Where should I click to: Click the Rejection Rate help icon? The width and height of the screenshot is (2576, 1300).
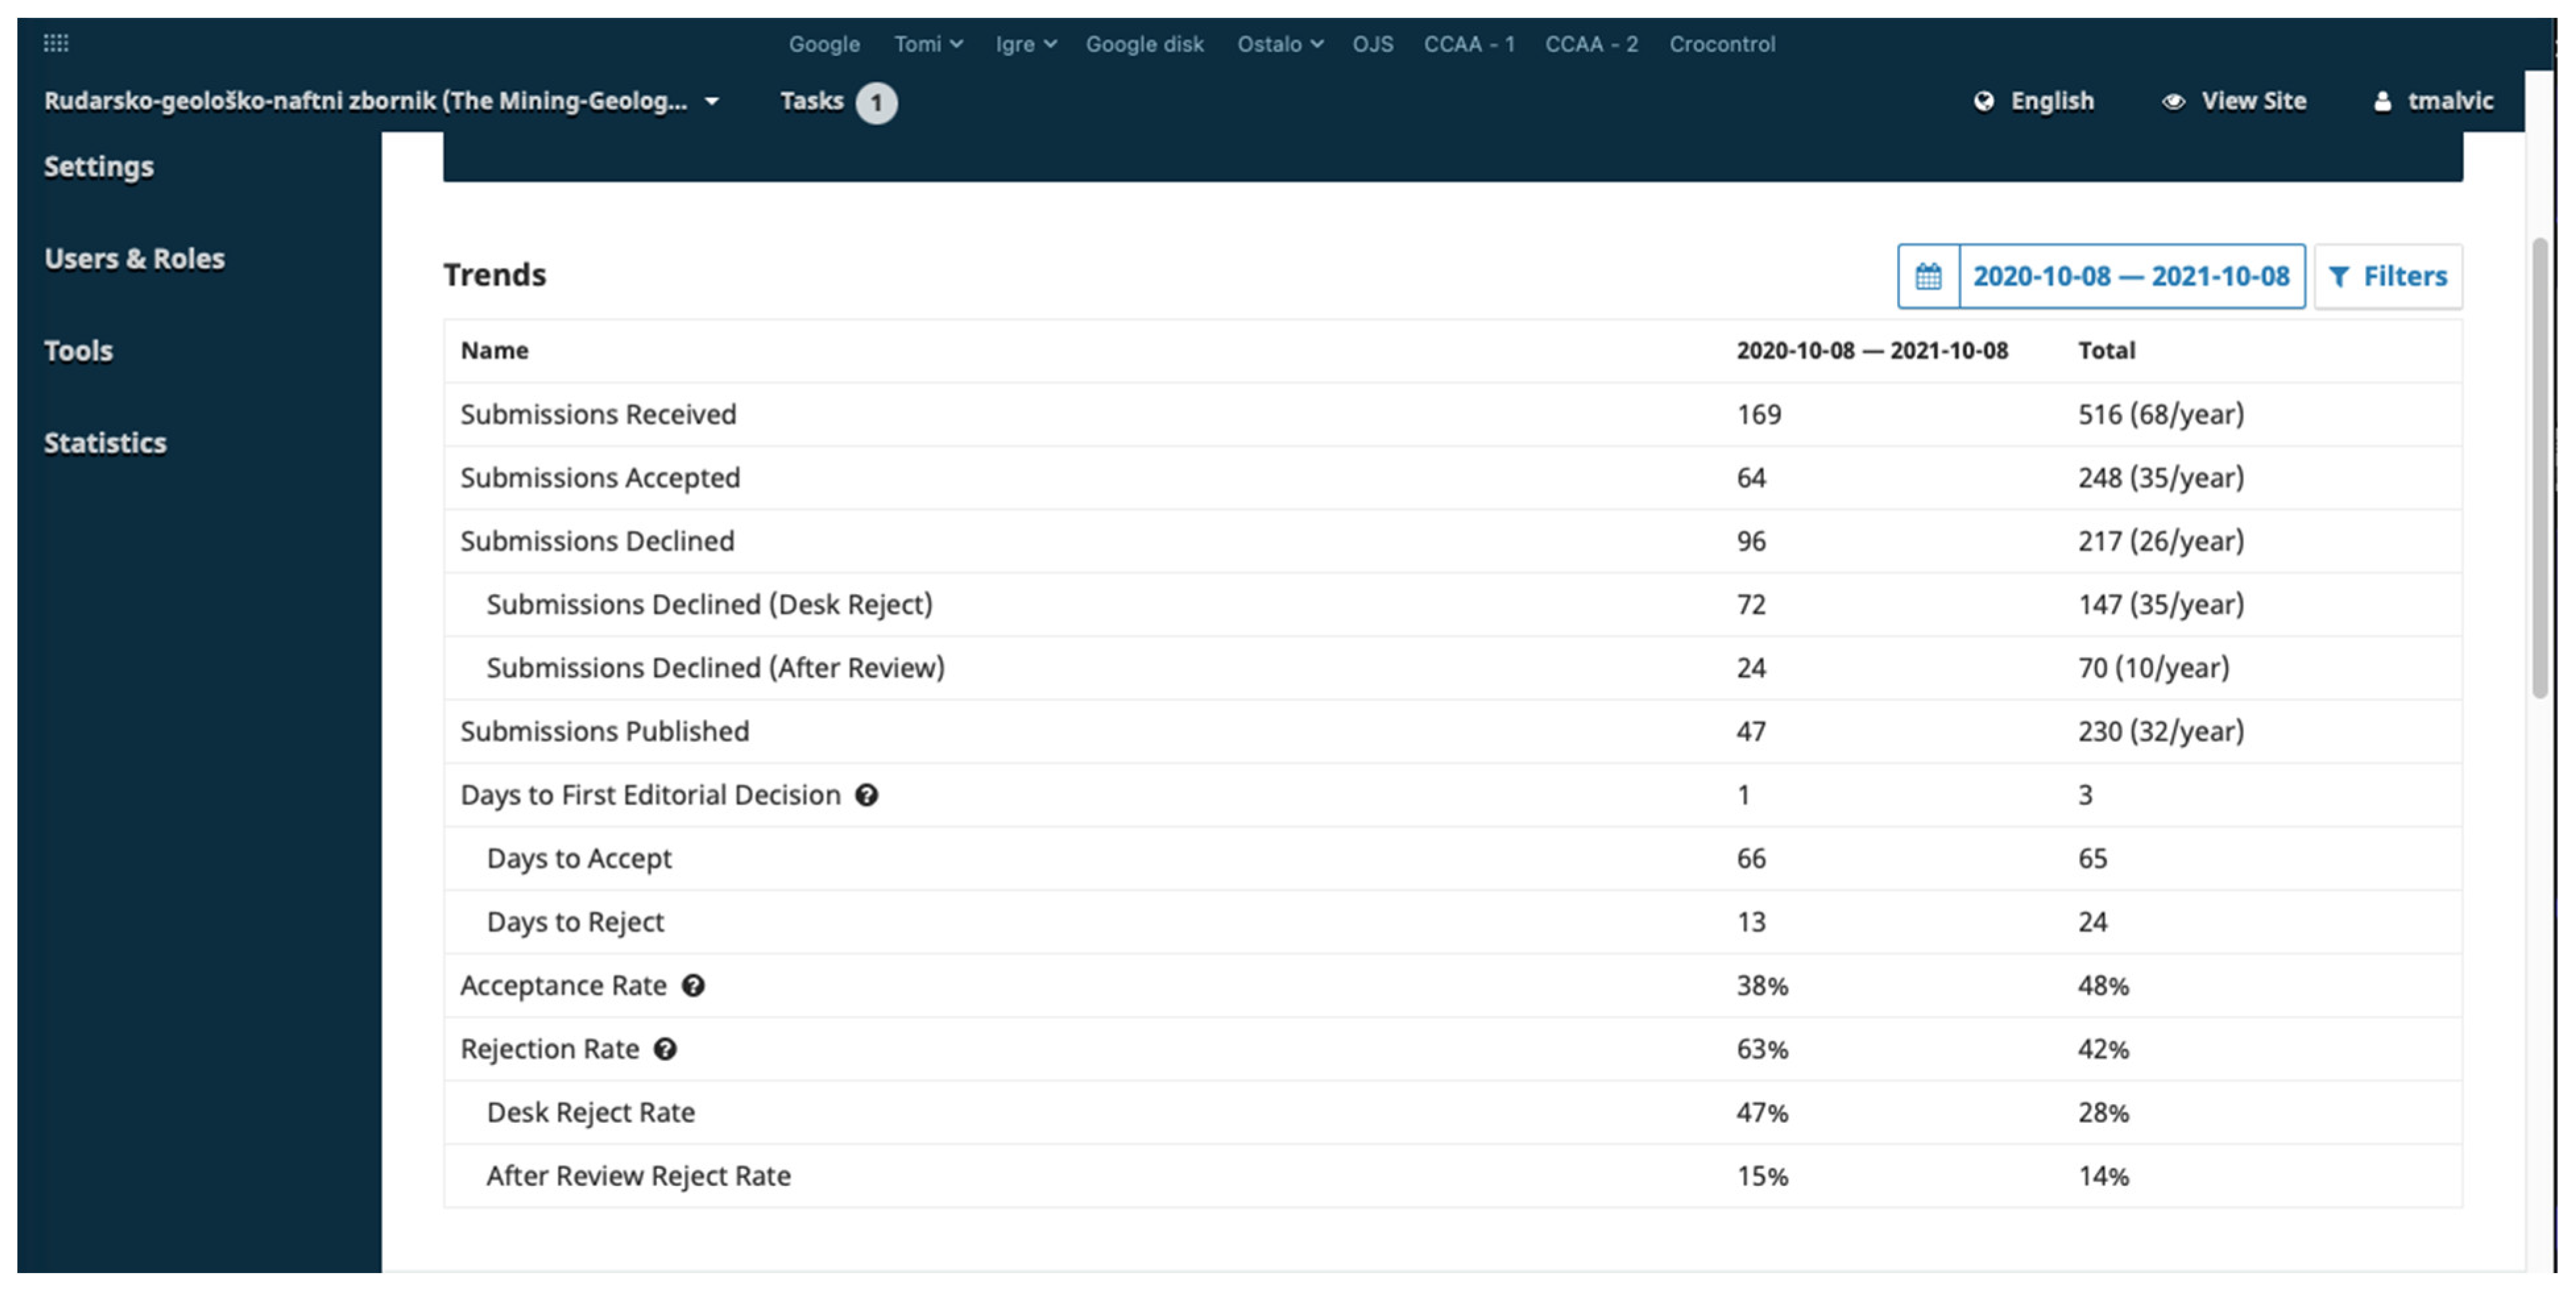click(665, 1049)
